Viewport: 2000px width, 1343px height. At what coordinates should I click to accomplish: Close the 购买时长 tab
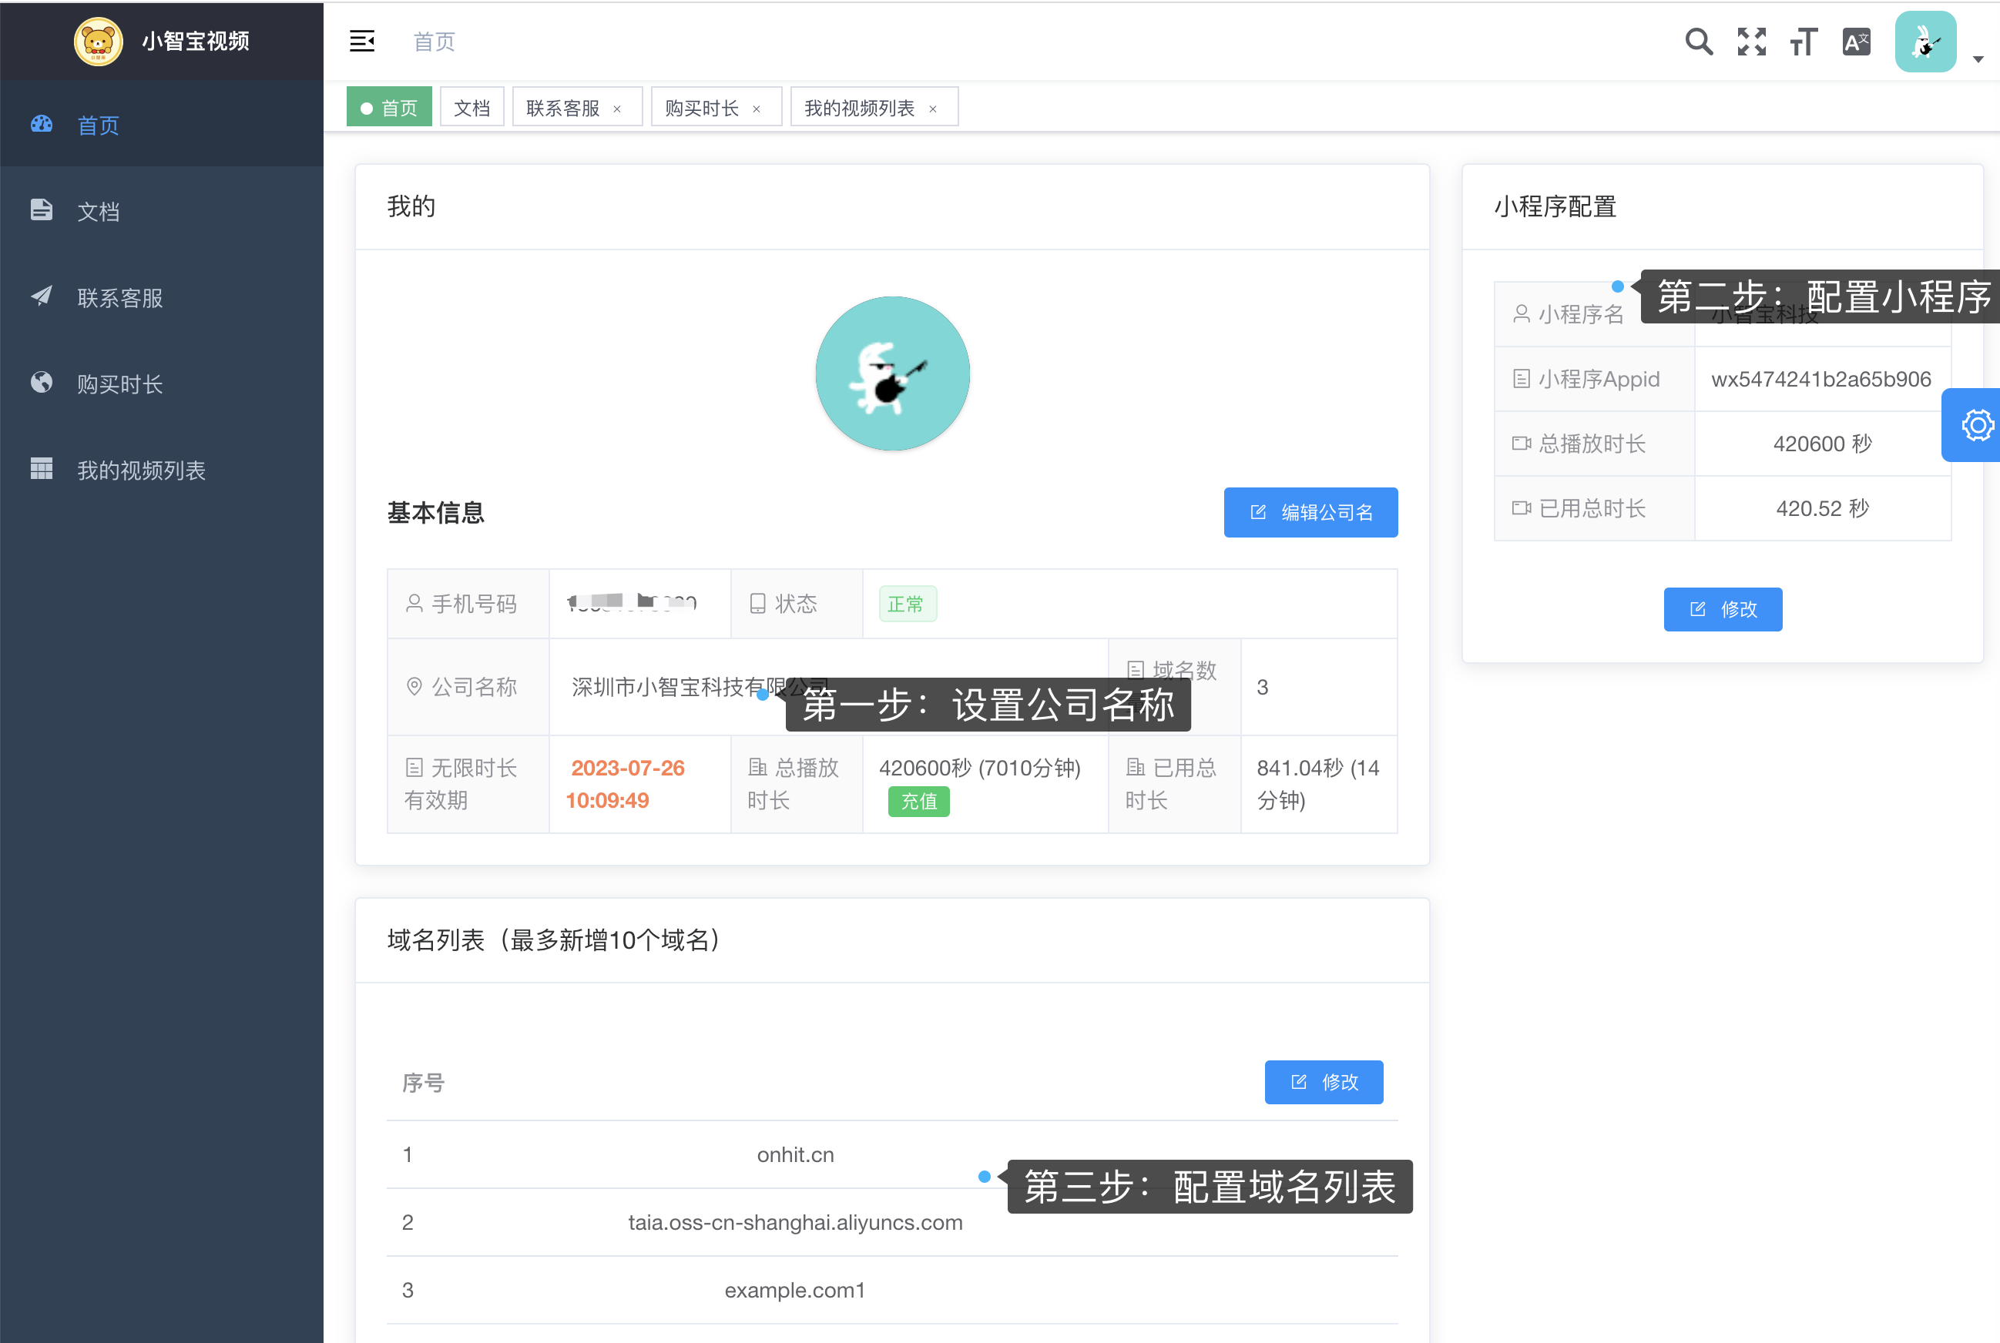pyautogui.click(x=757, y=109)
